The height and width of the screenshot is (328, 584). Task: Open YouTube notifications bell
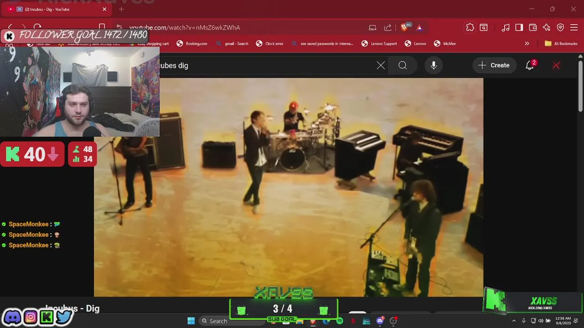530,65
